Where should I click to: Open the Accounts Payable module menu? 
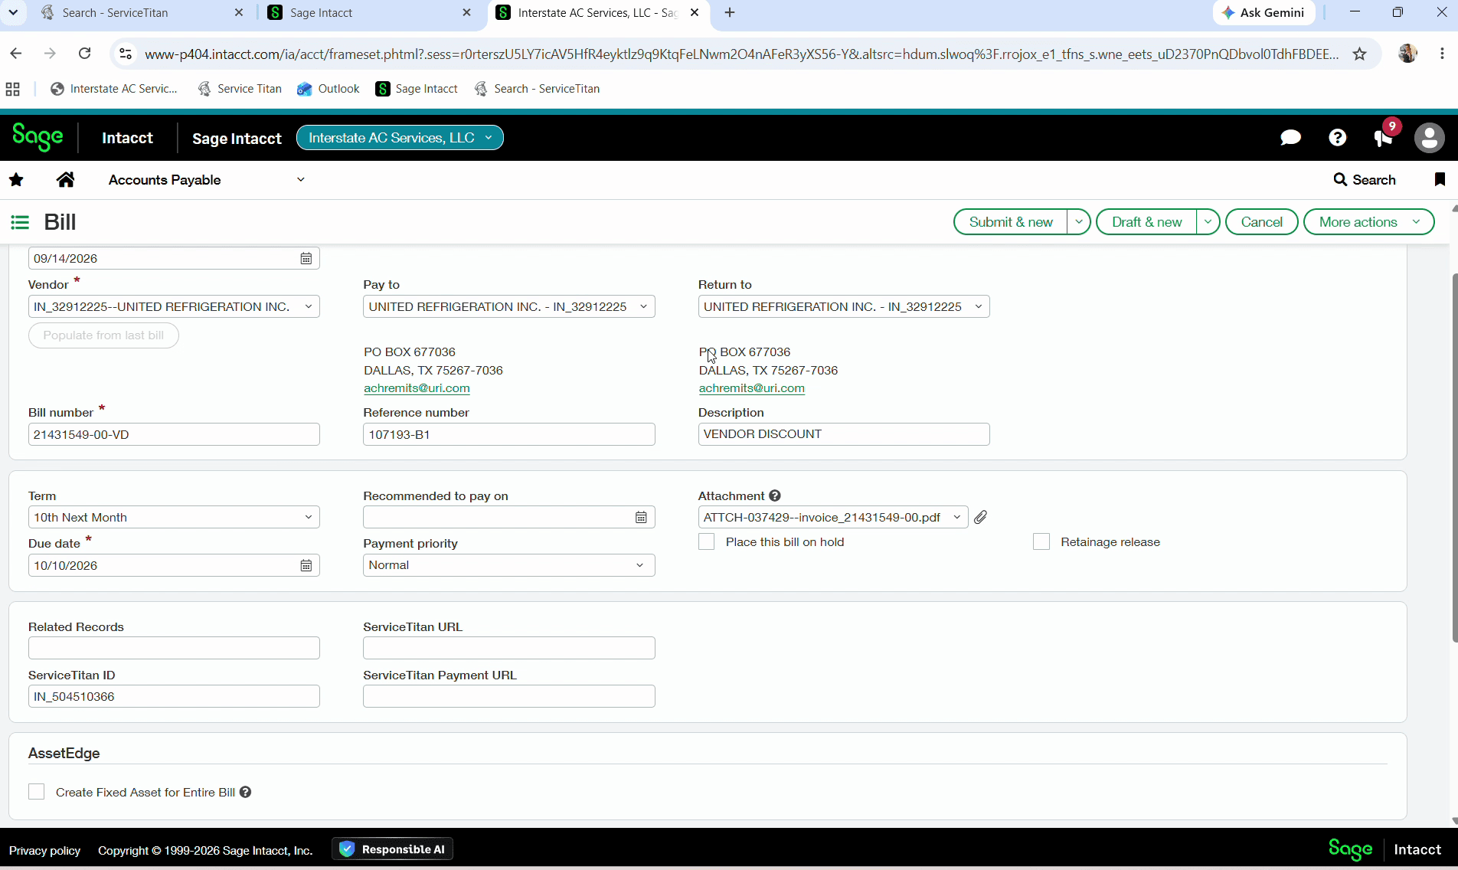pyautogui.click(x=206, y=180)
